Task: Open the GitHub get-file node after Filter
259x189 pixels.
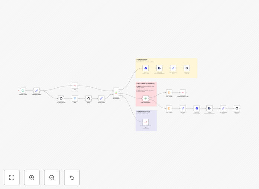Action: [88, 98]
